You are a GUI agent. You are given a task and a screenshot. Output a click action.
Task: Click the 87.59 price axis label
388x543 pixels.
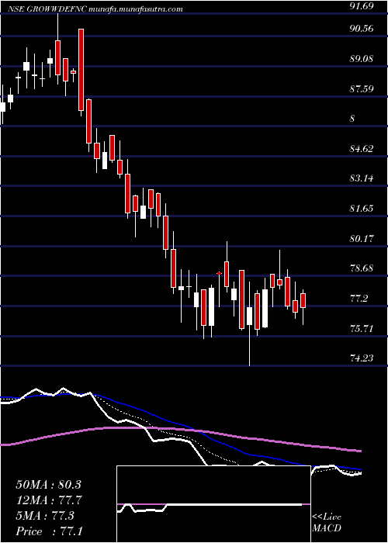362,89
